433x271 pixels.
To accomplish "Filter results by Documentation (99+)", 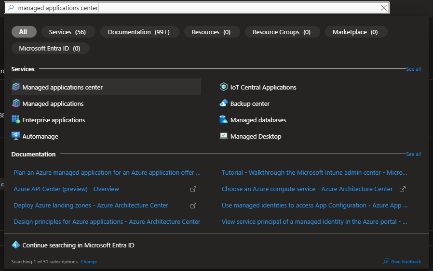I will coord(138,32).
